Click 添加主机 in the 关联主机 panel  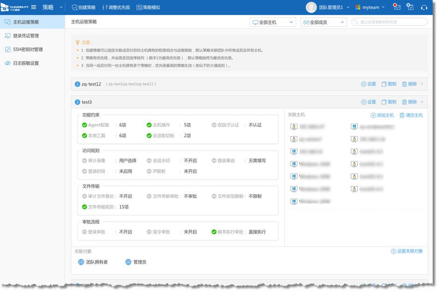point(382,115)
